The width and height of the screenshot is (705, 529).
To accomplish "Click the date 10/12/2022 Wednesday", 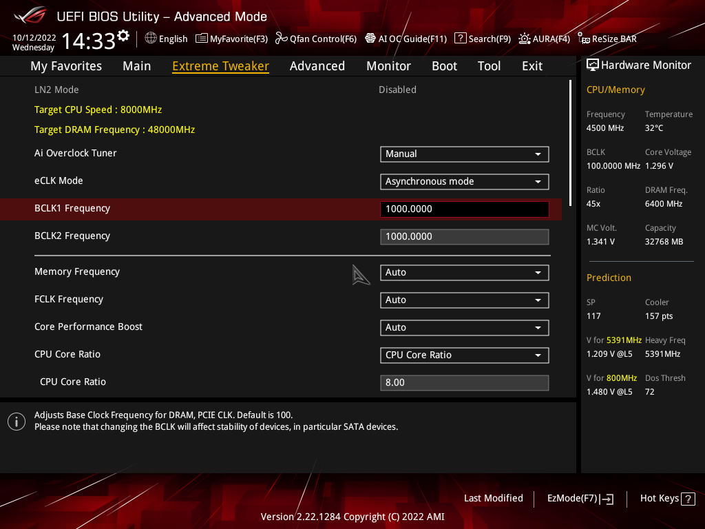I will (34, 42).
